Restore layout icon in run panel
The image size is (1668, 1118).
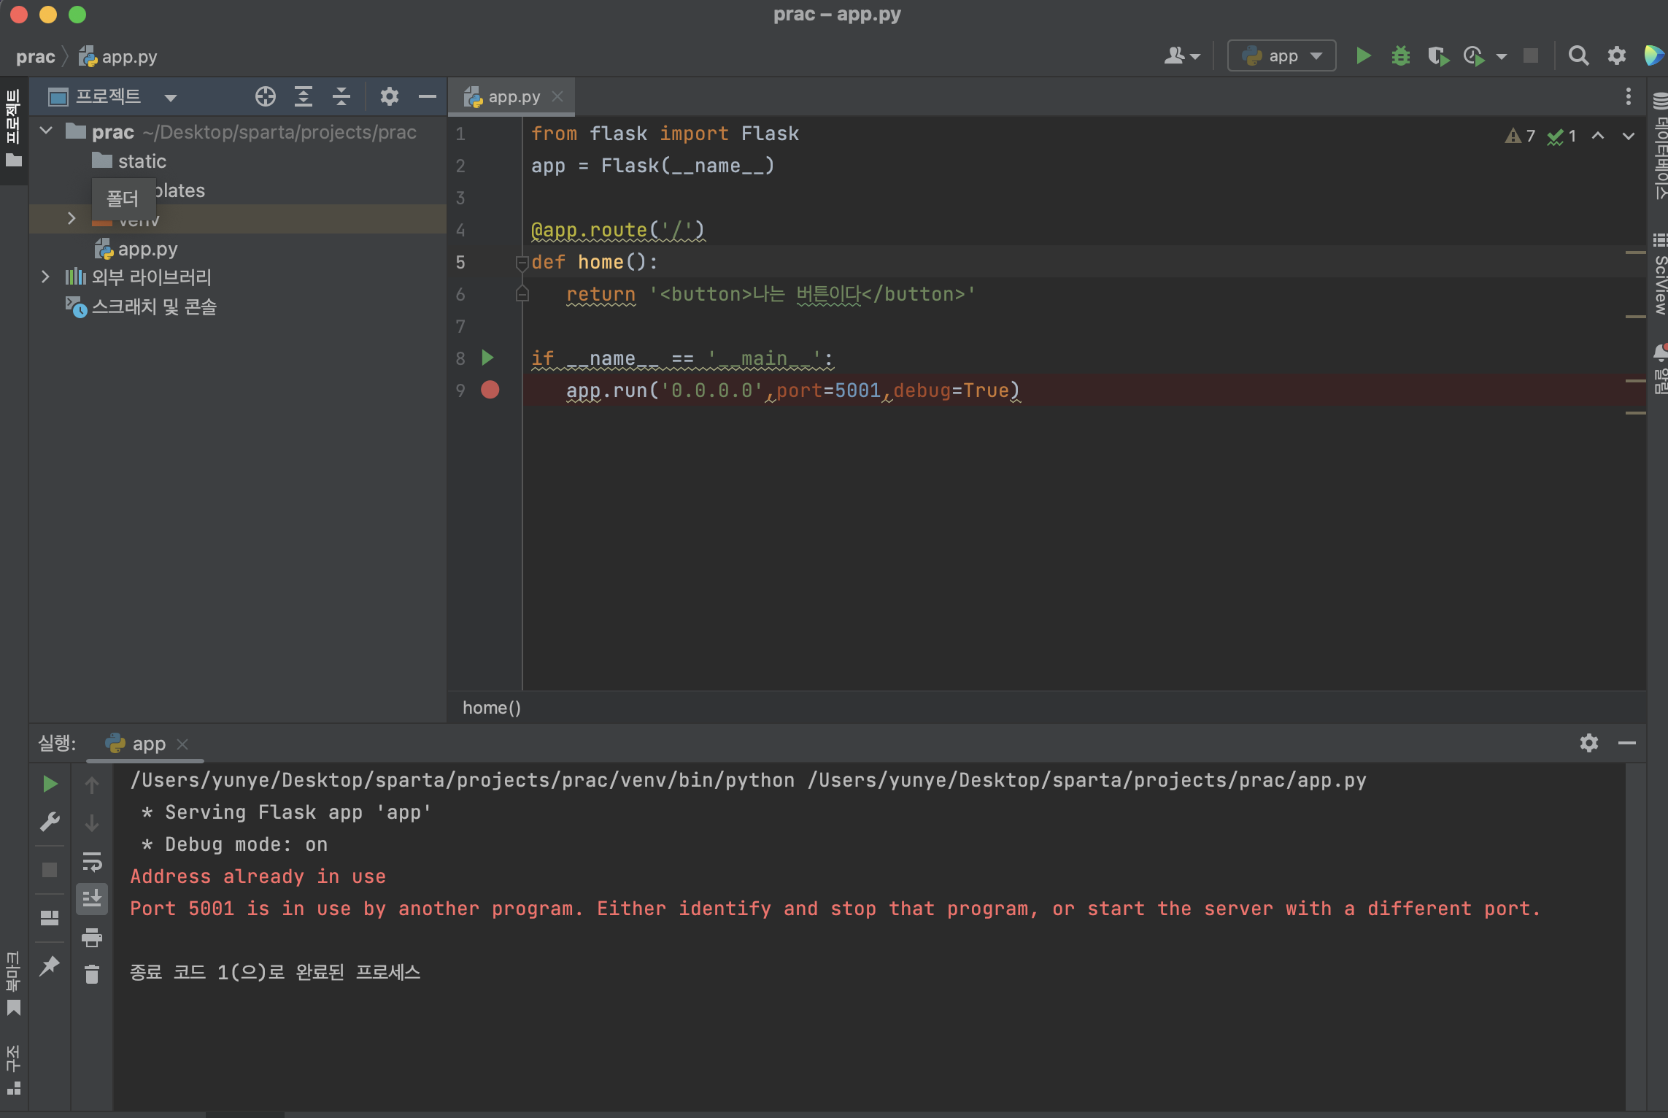50,917
